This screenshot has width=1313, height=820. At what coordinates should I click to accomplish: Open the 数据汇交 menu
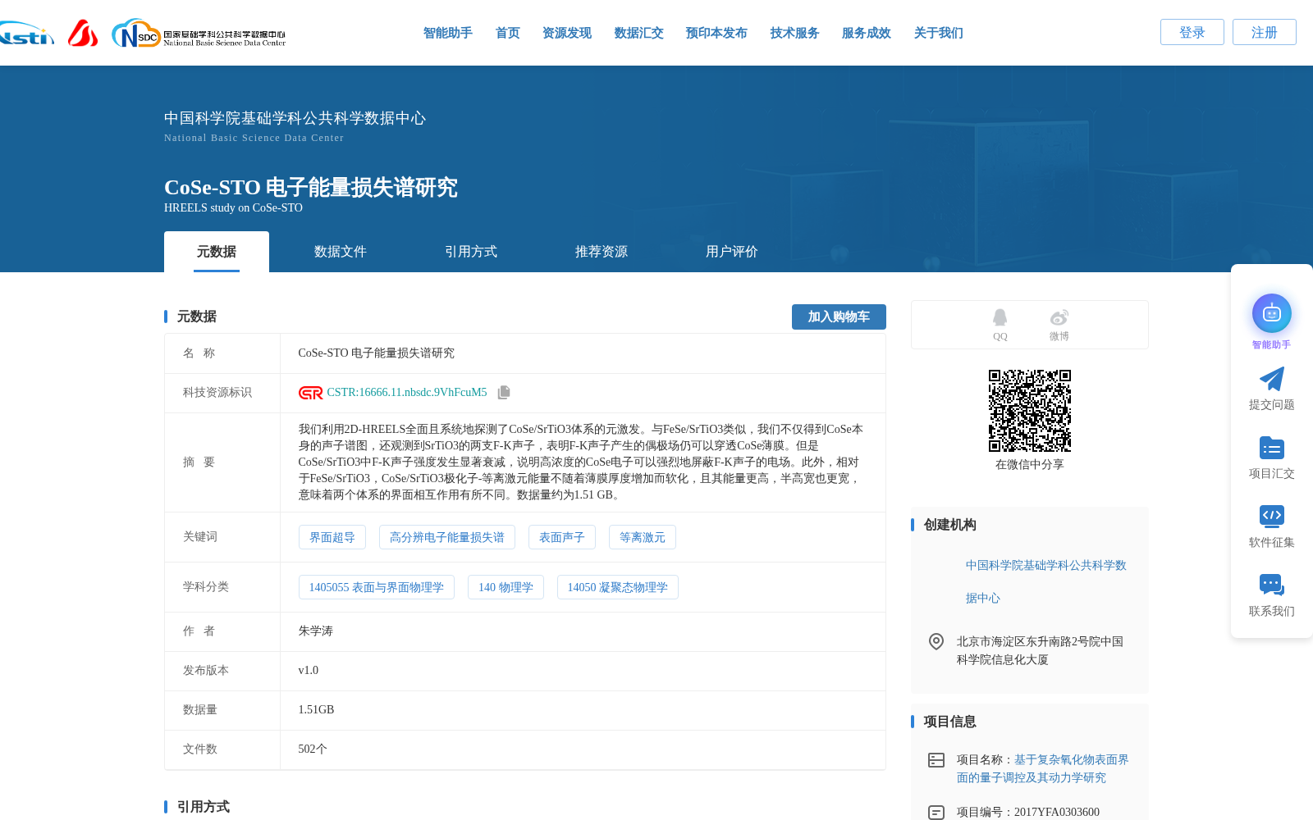pos(638,33)
